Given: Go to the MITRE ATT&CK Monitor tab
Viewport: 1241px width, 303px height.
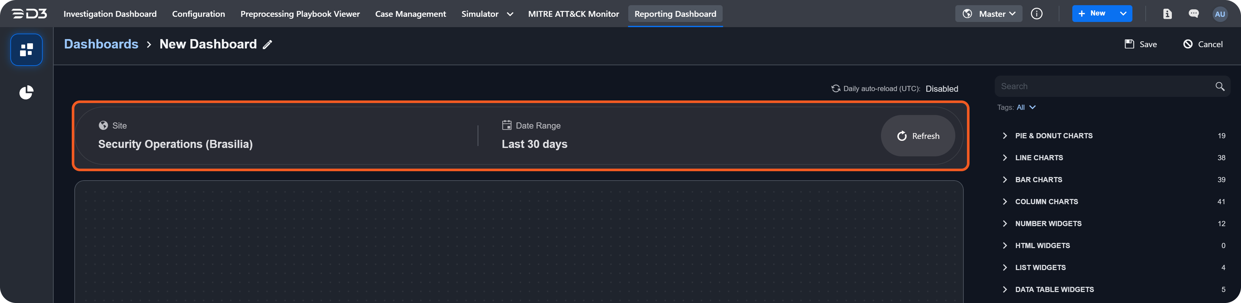Looking at the screenshot, I should [x=573, y=14].
